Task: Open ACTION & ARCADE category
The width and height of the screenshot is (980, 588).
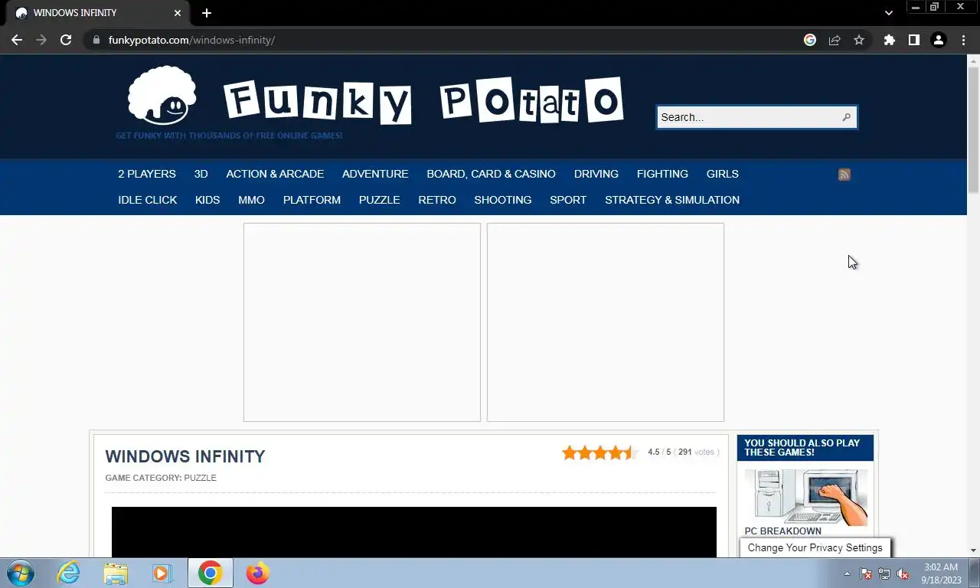Action: coord(275,174)
